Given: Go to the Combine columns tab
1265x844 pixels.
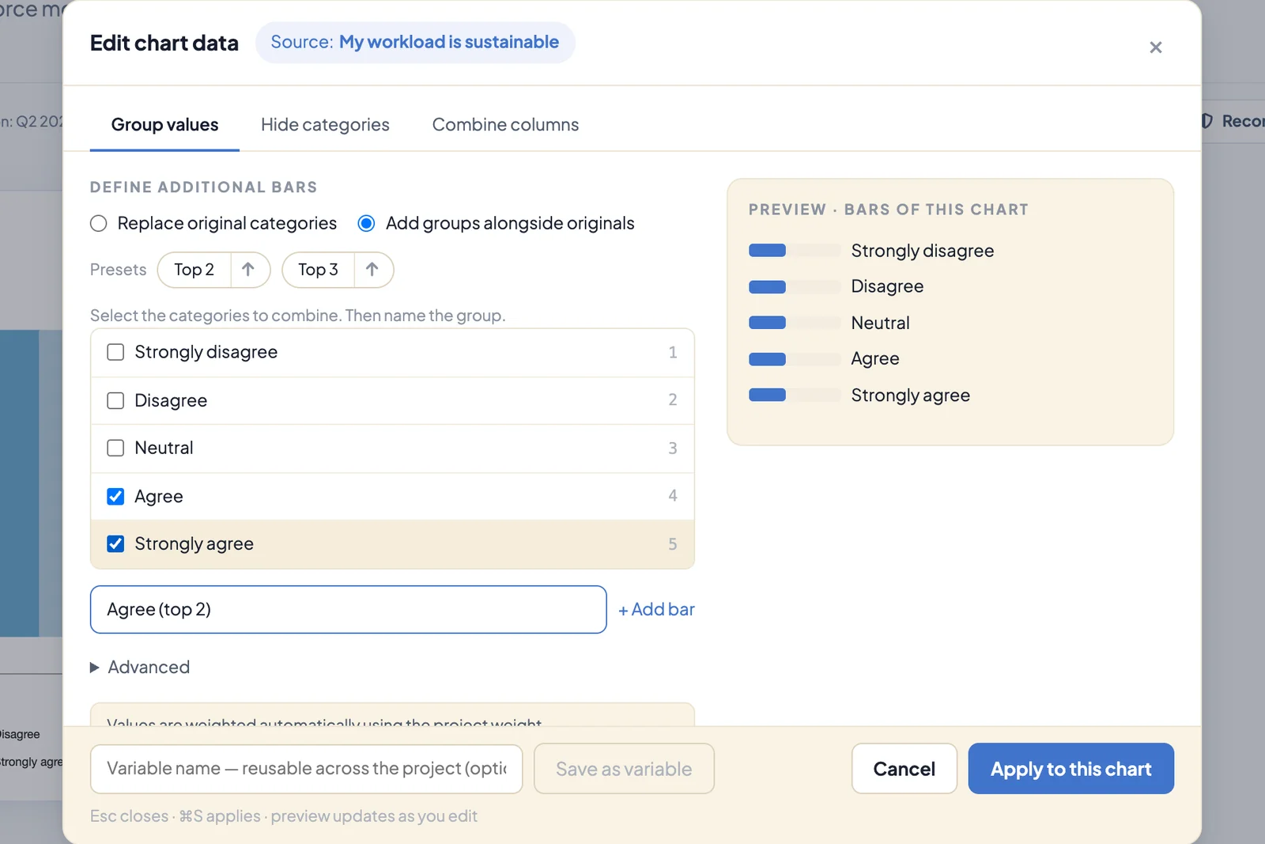Looking at the screenshot, I should [x=505, y=125].
